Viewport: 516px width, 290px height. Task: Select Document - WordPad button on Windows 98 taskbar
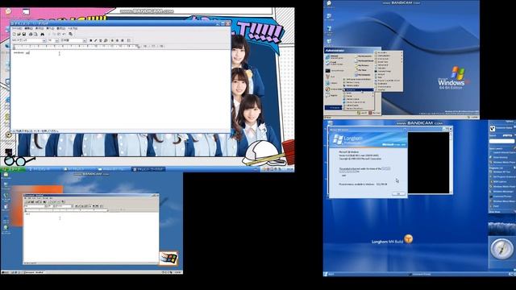click(x=35, y=272)
